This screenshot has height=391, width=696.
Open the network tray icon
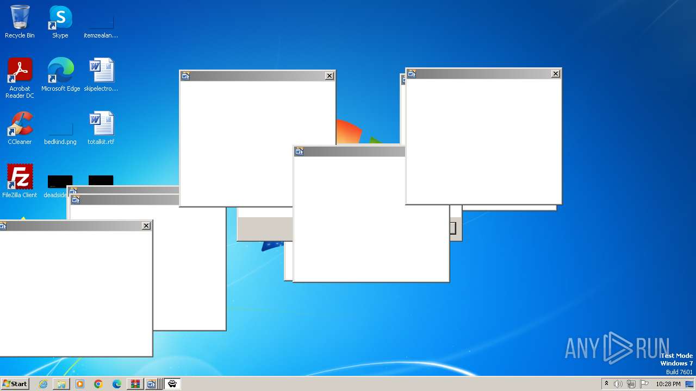coord(631,384)
